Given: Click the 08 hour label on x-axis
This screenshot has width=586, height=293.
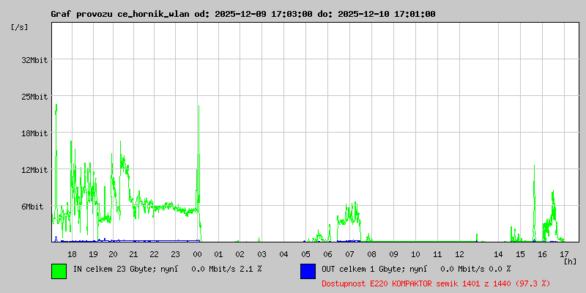Looking at the screenshot, I should click(x=371, y=254).
